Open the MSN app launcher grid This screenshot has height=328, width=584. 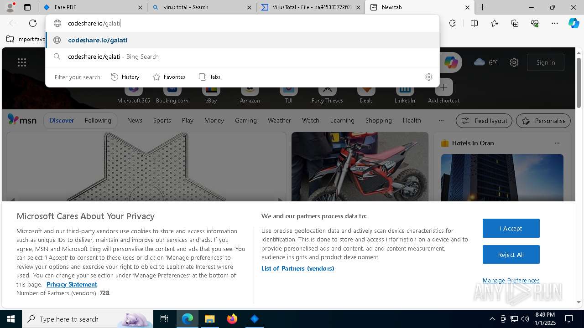pos(22,62)
